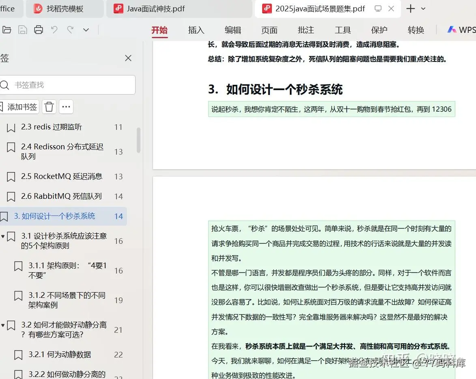The width and height of the screenshot is (476, 379).
Task: Open bookmark 3.2 如何才能做好动静分离
Action: pyautogui.click(x=64, y=330)
